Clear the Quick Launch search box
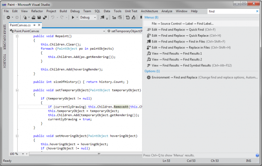Image resolution: width=262 pixels, height=166 pixels. (257, 11)
